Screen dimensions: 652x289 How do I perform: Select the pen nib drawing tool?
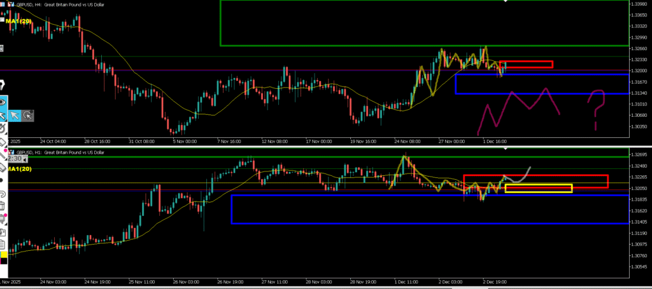(3, 85)
